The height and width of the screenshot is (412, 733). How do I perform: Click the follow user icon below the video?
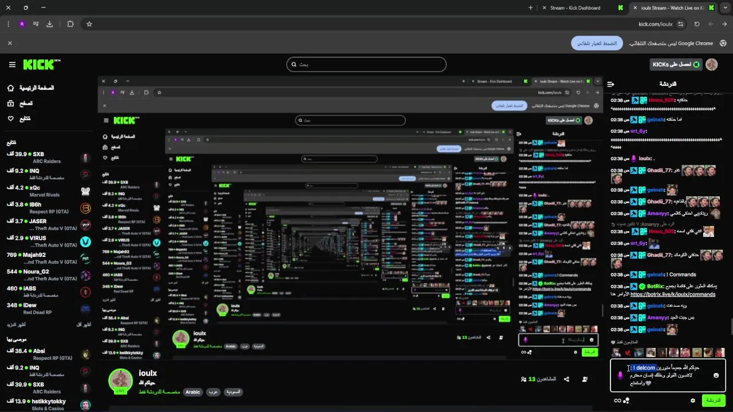coord(585,379)
